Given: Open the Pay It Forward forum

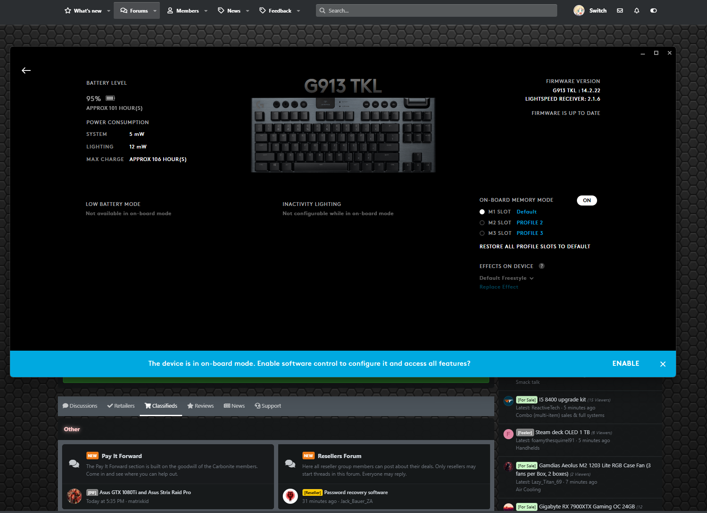Looking at the screenshot, I should pos(122,456).
